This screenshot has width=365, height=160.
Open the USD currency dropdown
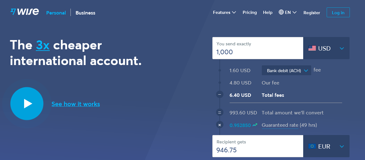[342, 48]
